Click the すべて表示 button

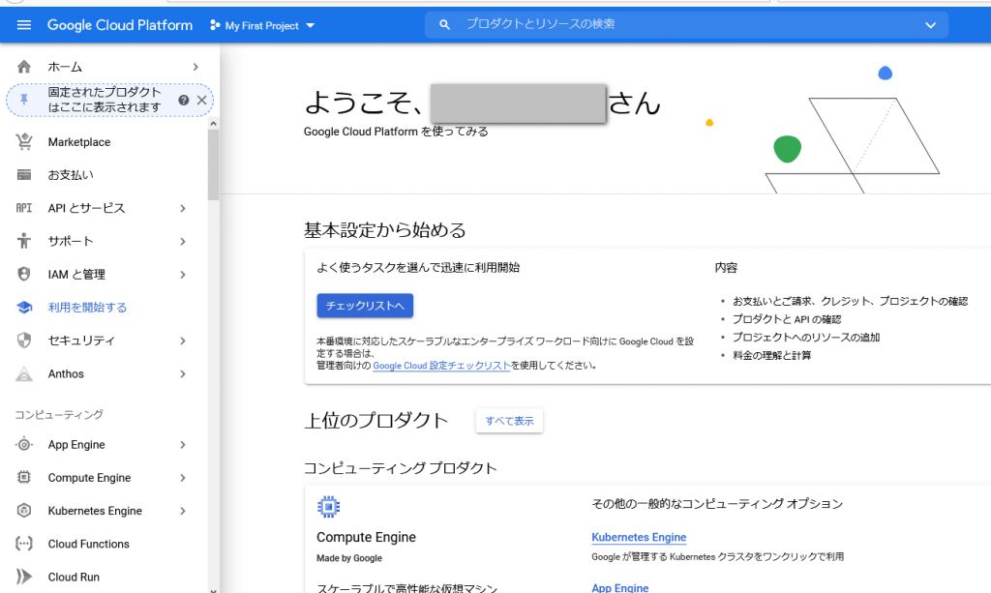click(x=509, y=421)
